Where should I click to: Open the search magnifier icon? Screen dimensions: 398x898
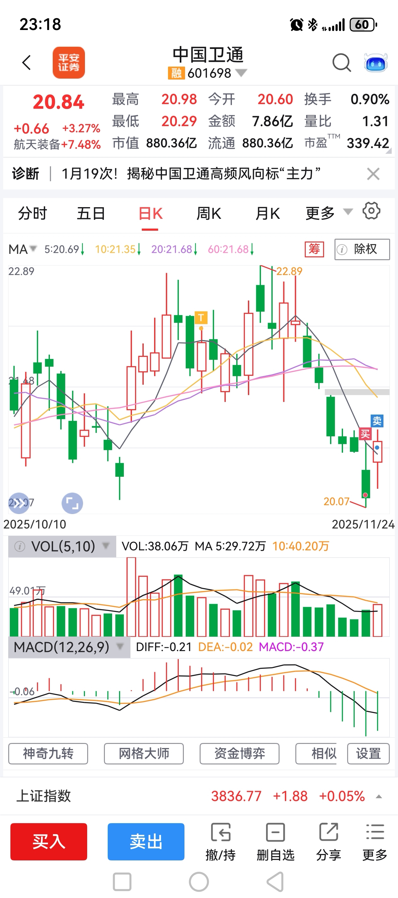tap(341, 63)
